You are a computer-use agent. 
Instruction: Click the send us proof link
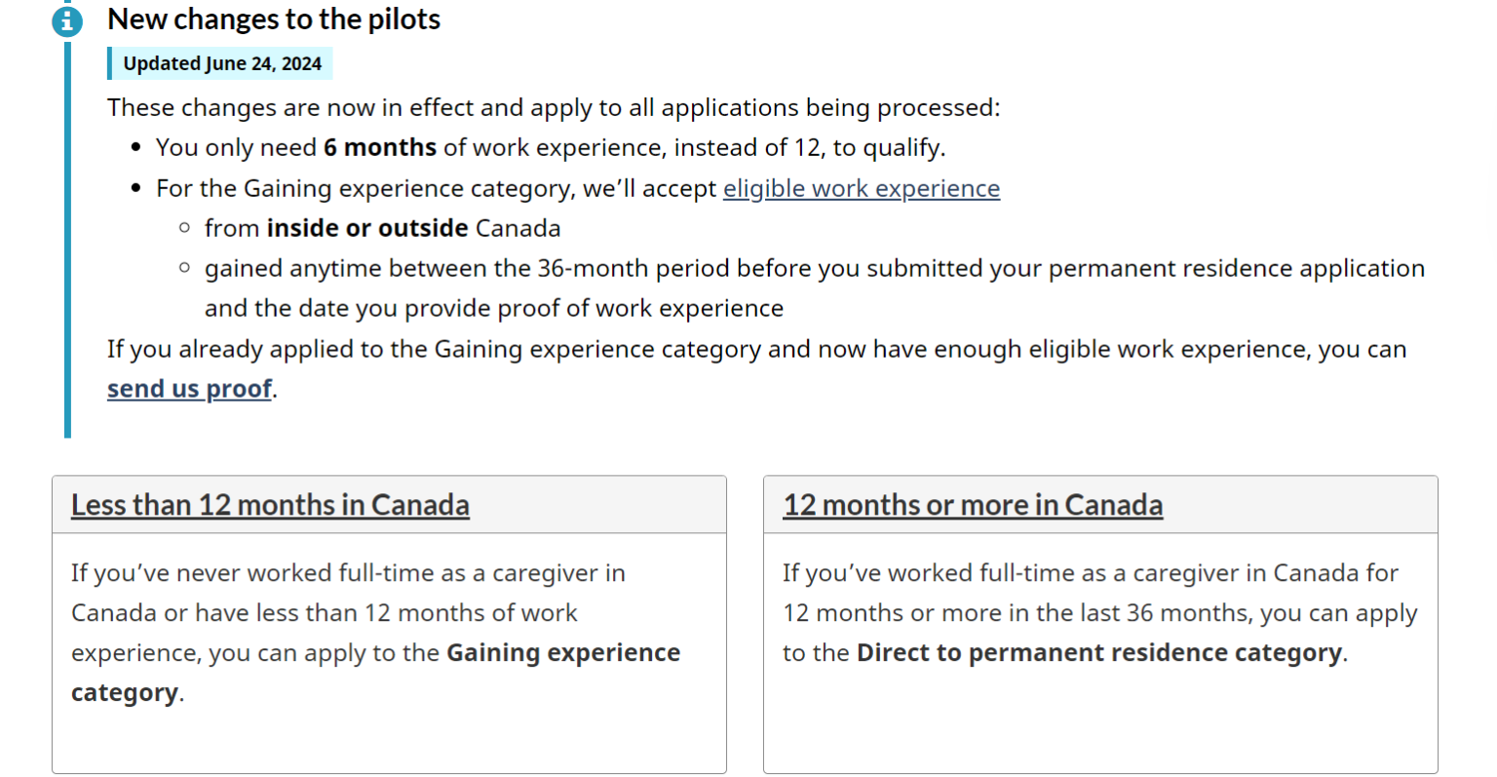[189, 388]
